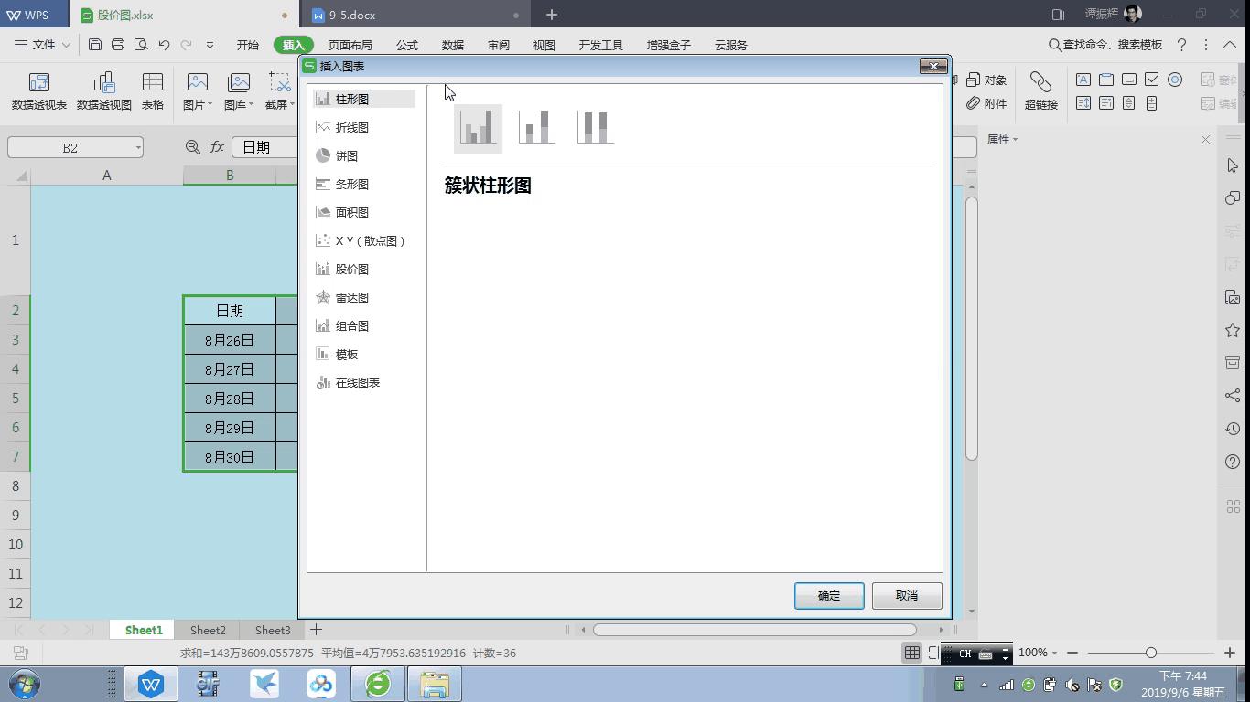This screenshot has height=702, width=1250.
Task: Open the Windows Start menu
Action: point(24,684)
